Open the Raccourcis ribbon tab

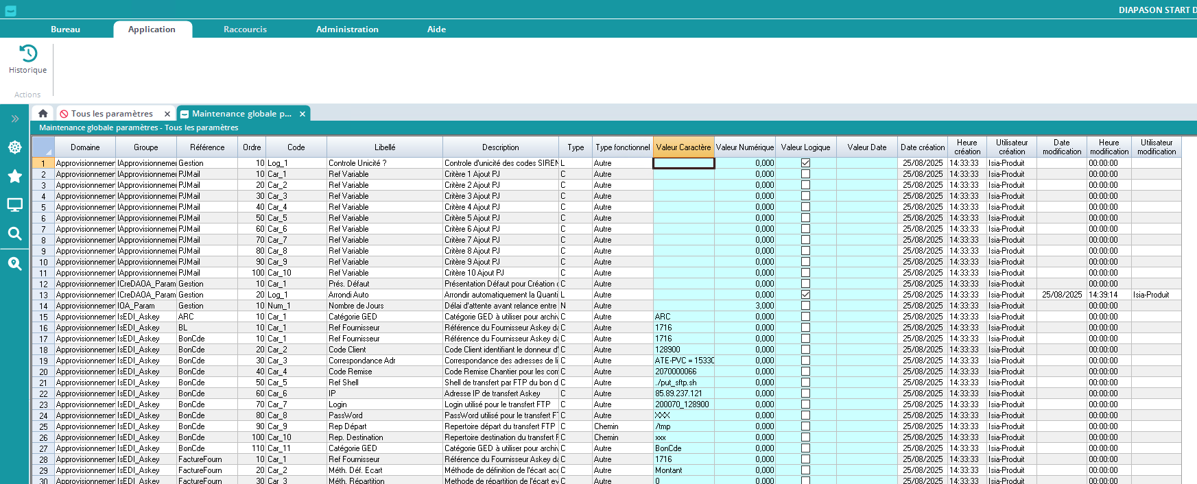click(245, 29)
